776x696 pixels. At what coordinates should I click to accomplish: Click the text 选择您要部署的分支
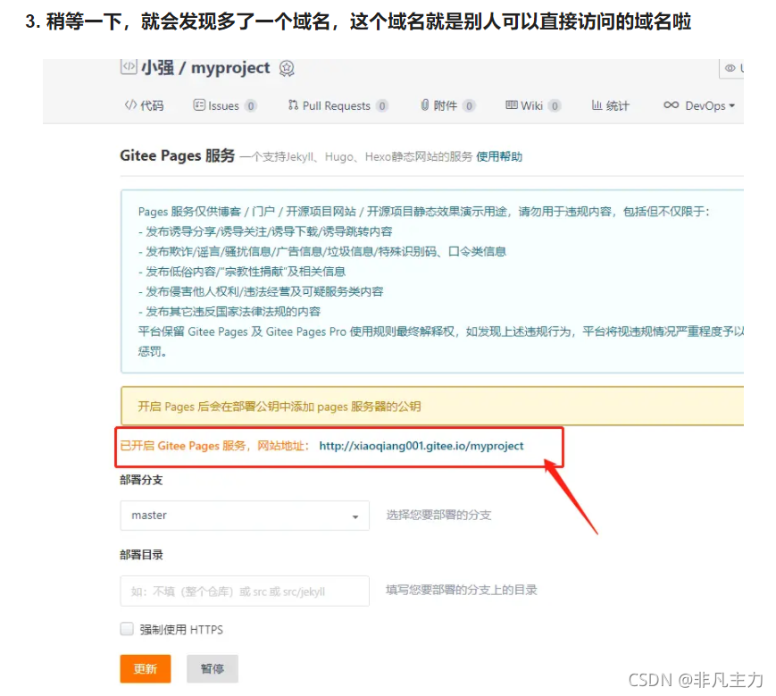438,516
